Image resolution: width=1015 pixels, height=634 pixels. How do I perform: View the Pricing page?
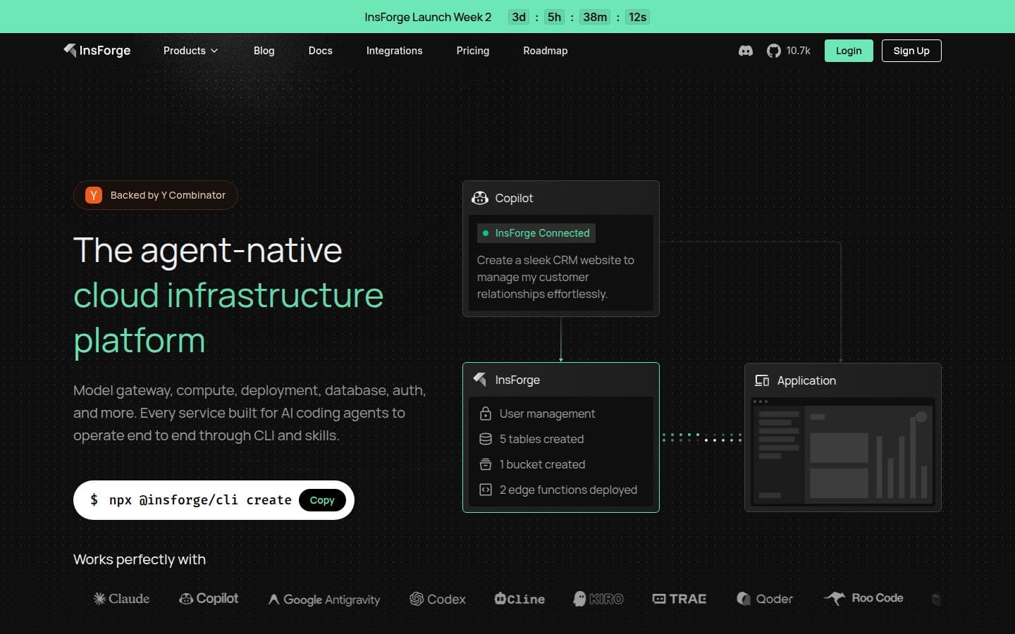pyautogui.click(x=473, y=51)
